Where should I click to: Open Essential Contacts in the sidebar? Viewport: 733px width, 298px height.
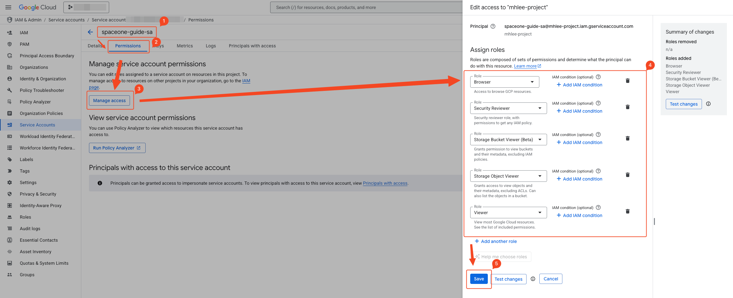[x=40, y=240]
